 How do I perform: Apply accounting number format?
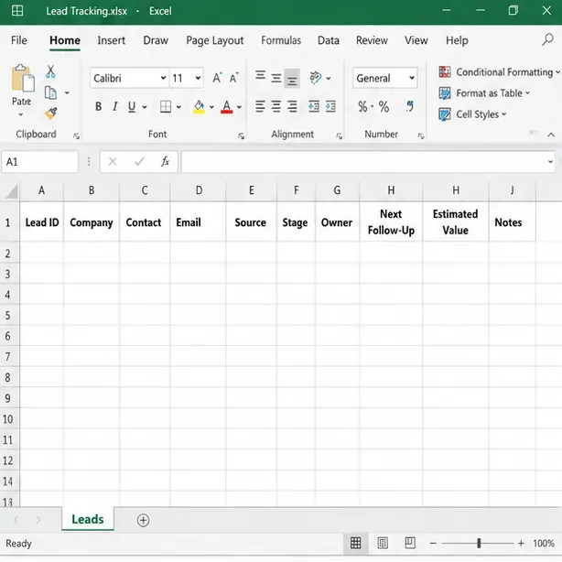[x=365, y=106]
